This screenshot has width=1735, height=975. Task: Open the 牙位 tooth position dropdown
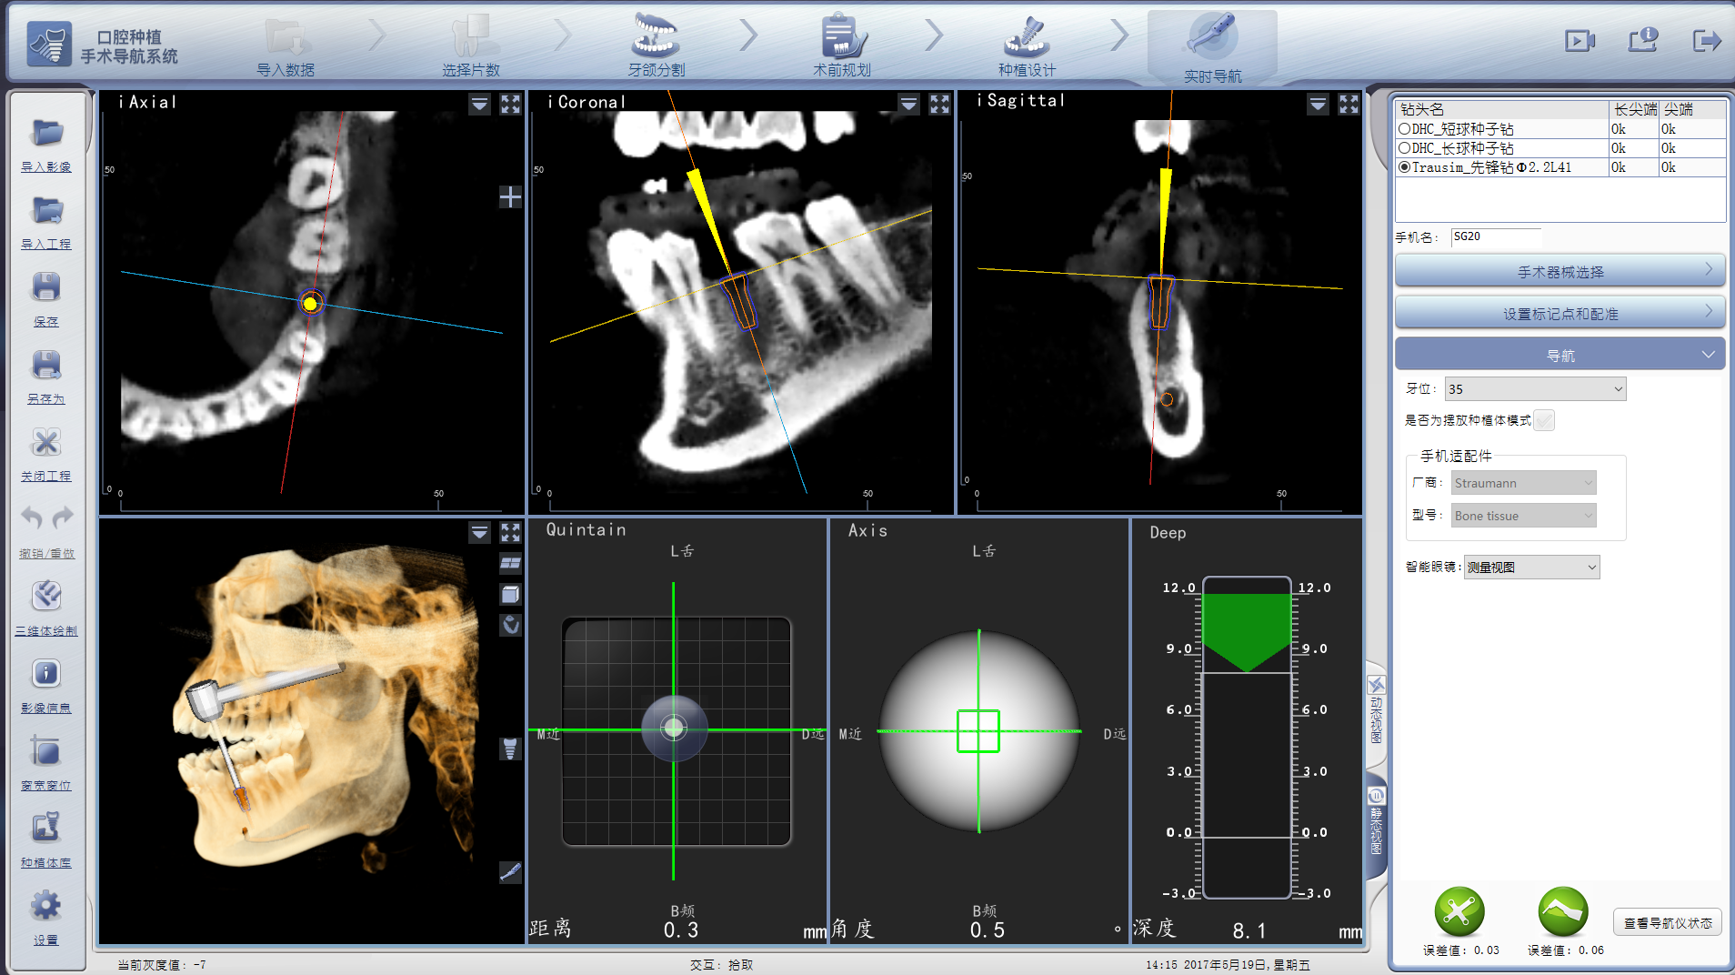1535,389
